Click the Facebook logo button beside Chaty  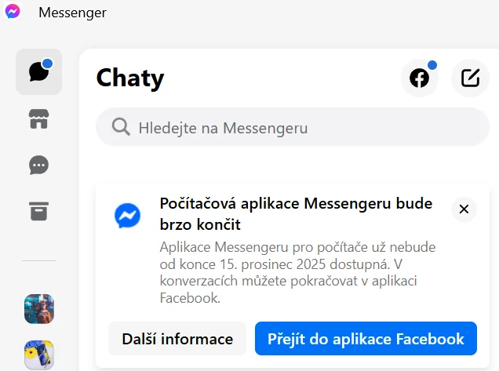click(420, 78)
